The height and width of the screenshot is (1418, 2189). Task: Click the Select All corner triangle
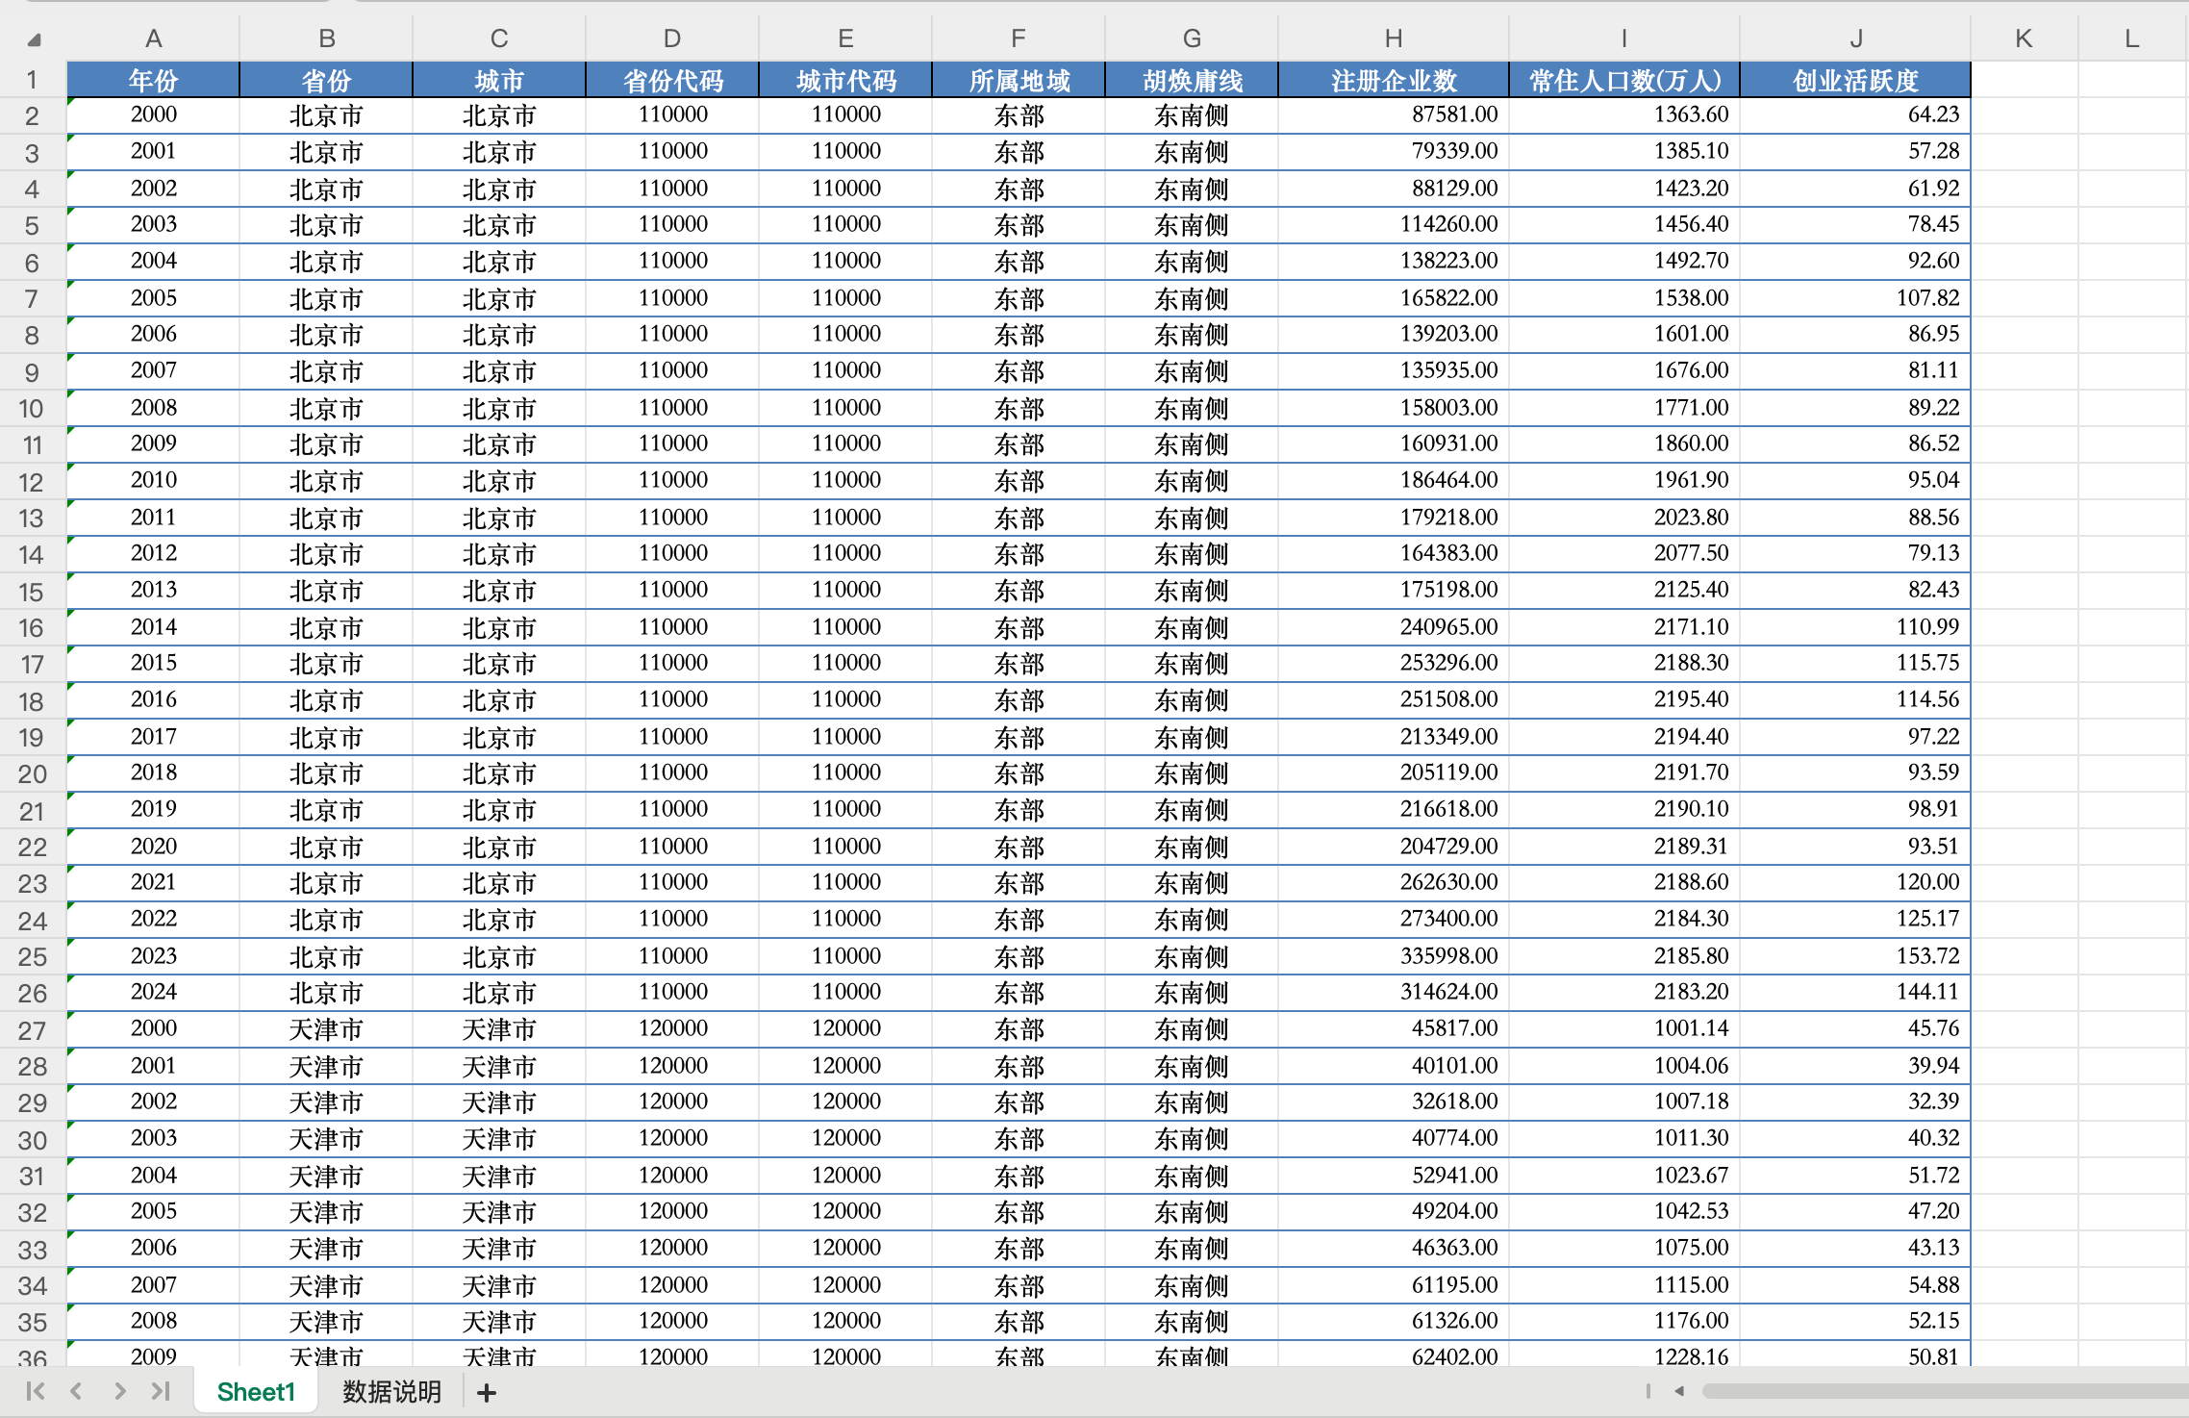[34, 40]
